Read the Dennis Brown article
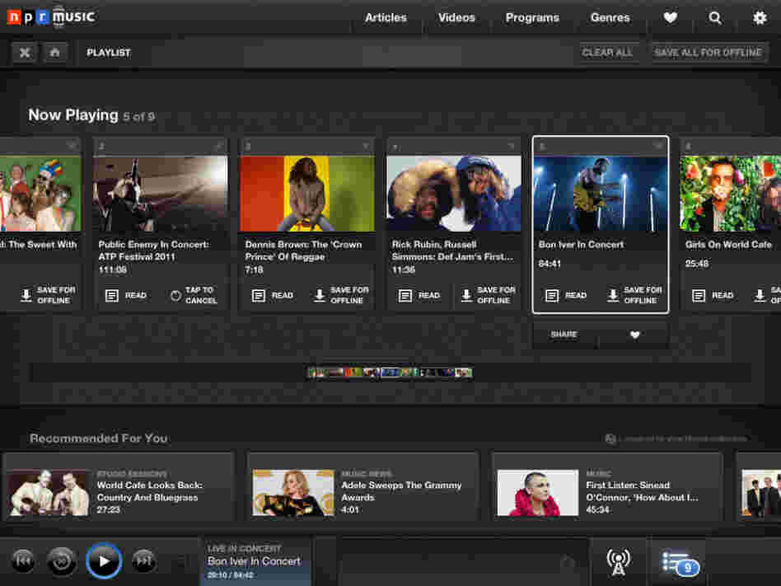Viewport: 781px width, 586px height. coord(273,296)
